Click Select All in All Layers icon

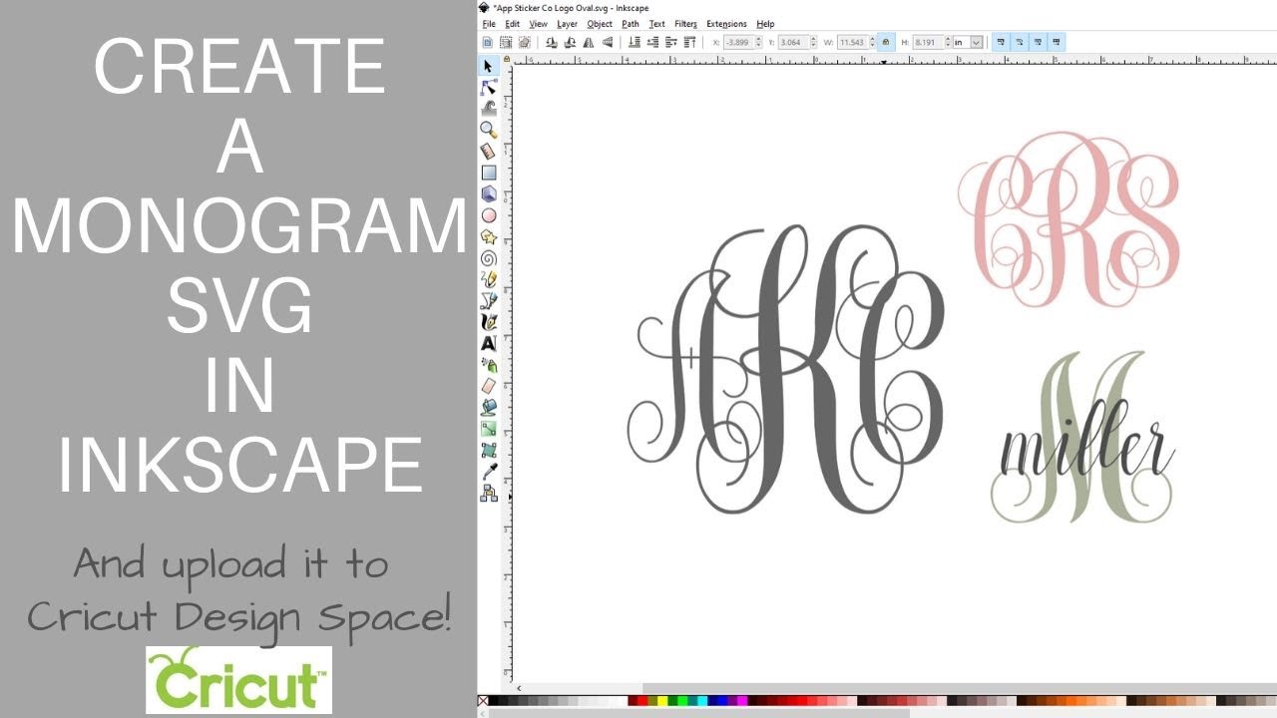506,42
